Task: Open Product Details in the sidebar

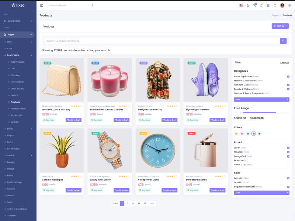Action: pyautogui.click(x=18, y=109)
